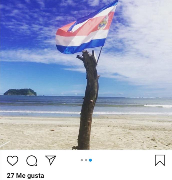
Task: Click the active blue carousel dot
Action: [x=90, y=160]
